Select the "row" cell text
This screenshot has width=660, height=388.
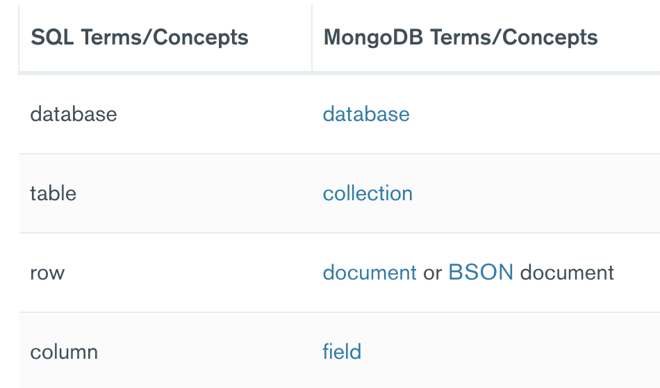[x=47, y=274]
